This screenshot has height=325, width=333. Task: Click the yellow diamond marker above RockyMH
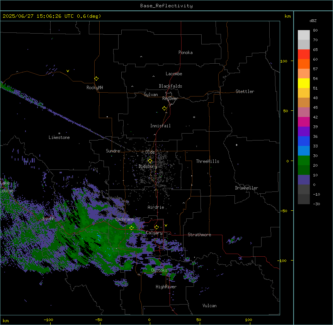97,79
